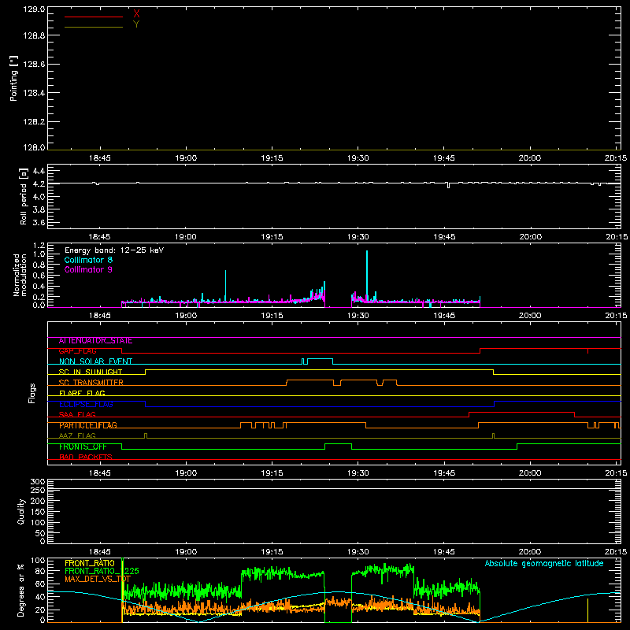The width and height of the screenshot is (630, 630).
Task: Click the '300' quality tick label
Action: 38,482
